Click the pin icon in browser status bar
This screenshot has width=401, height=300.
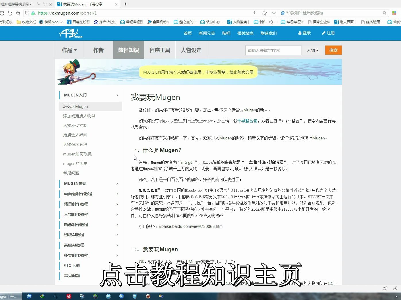pos(385,288)
